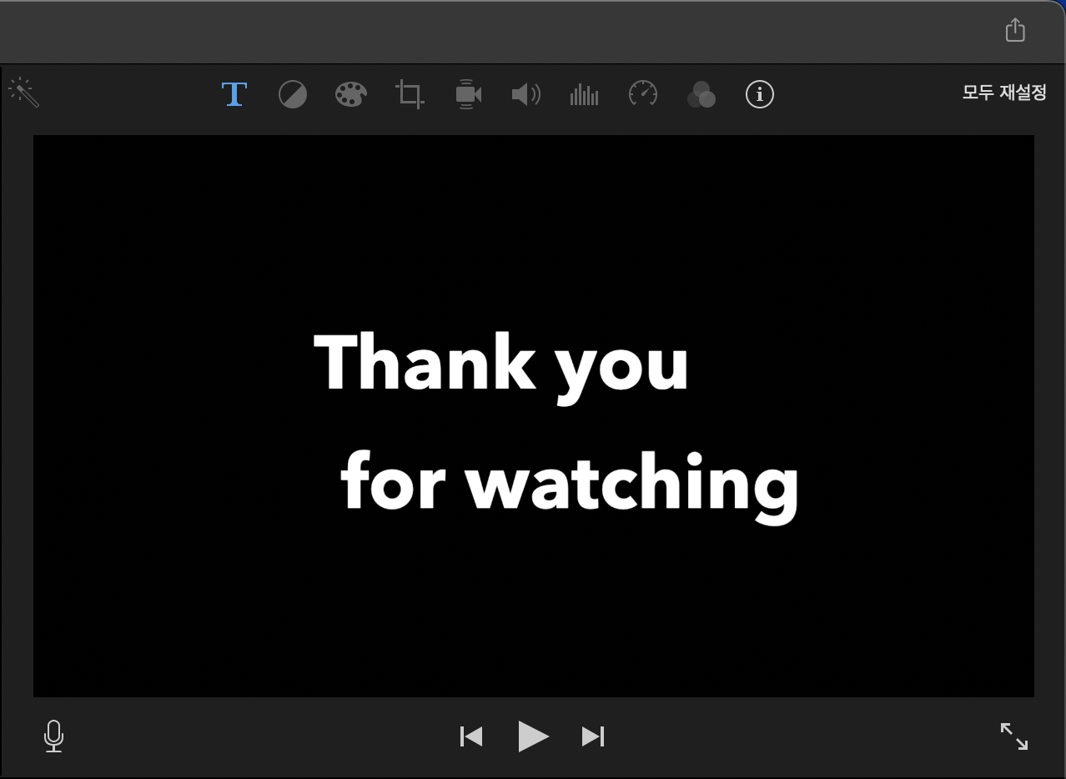The width and height of the screenshot is (1066, 779).
Task: Open the color correction palette
Action: pyautogui.click(x=351, y=94)
